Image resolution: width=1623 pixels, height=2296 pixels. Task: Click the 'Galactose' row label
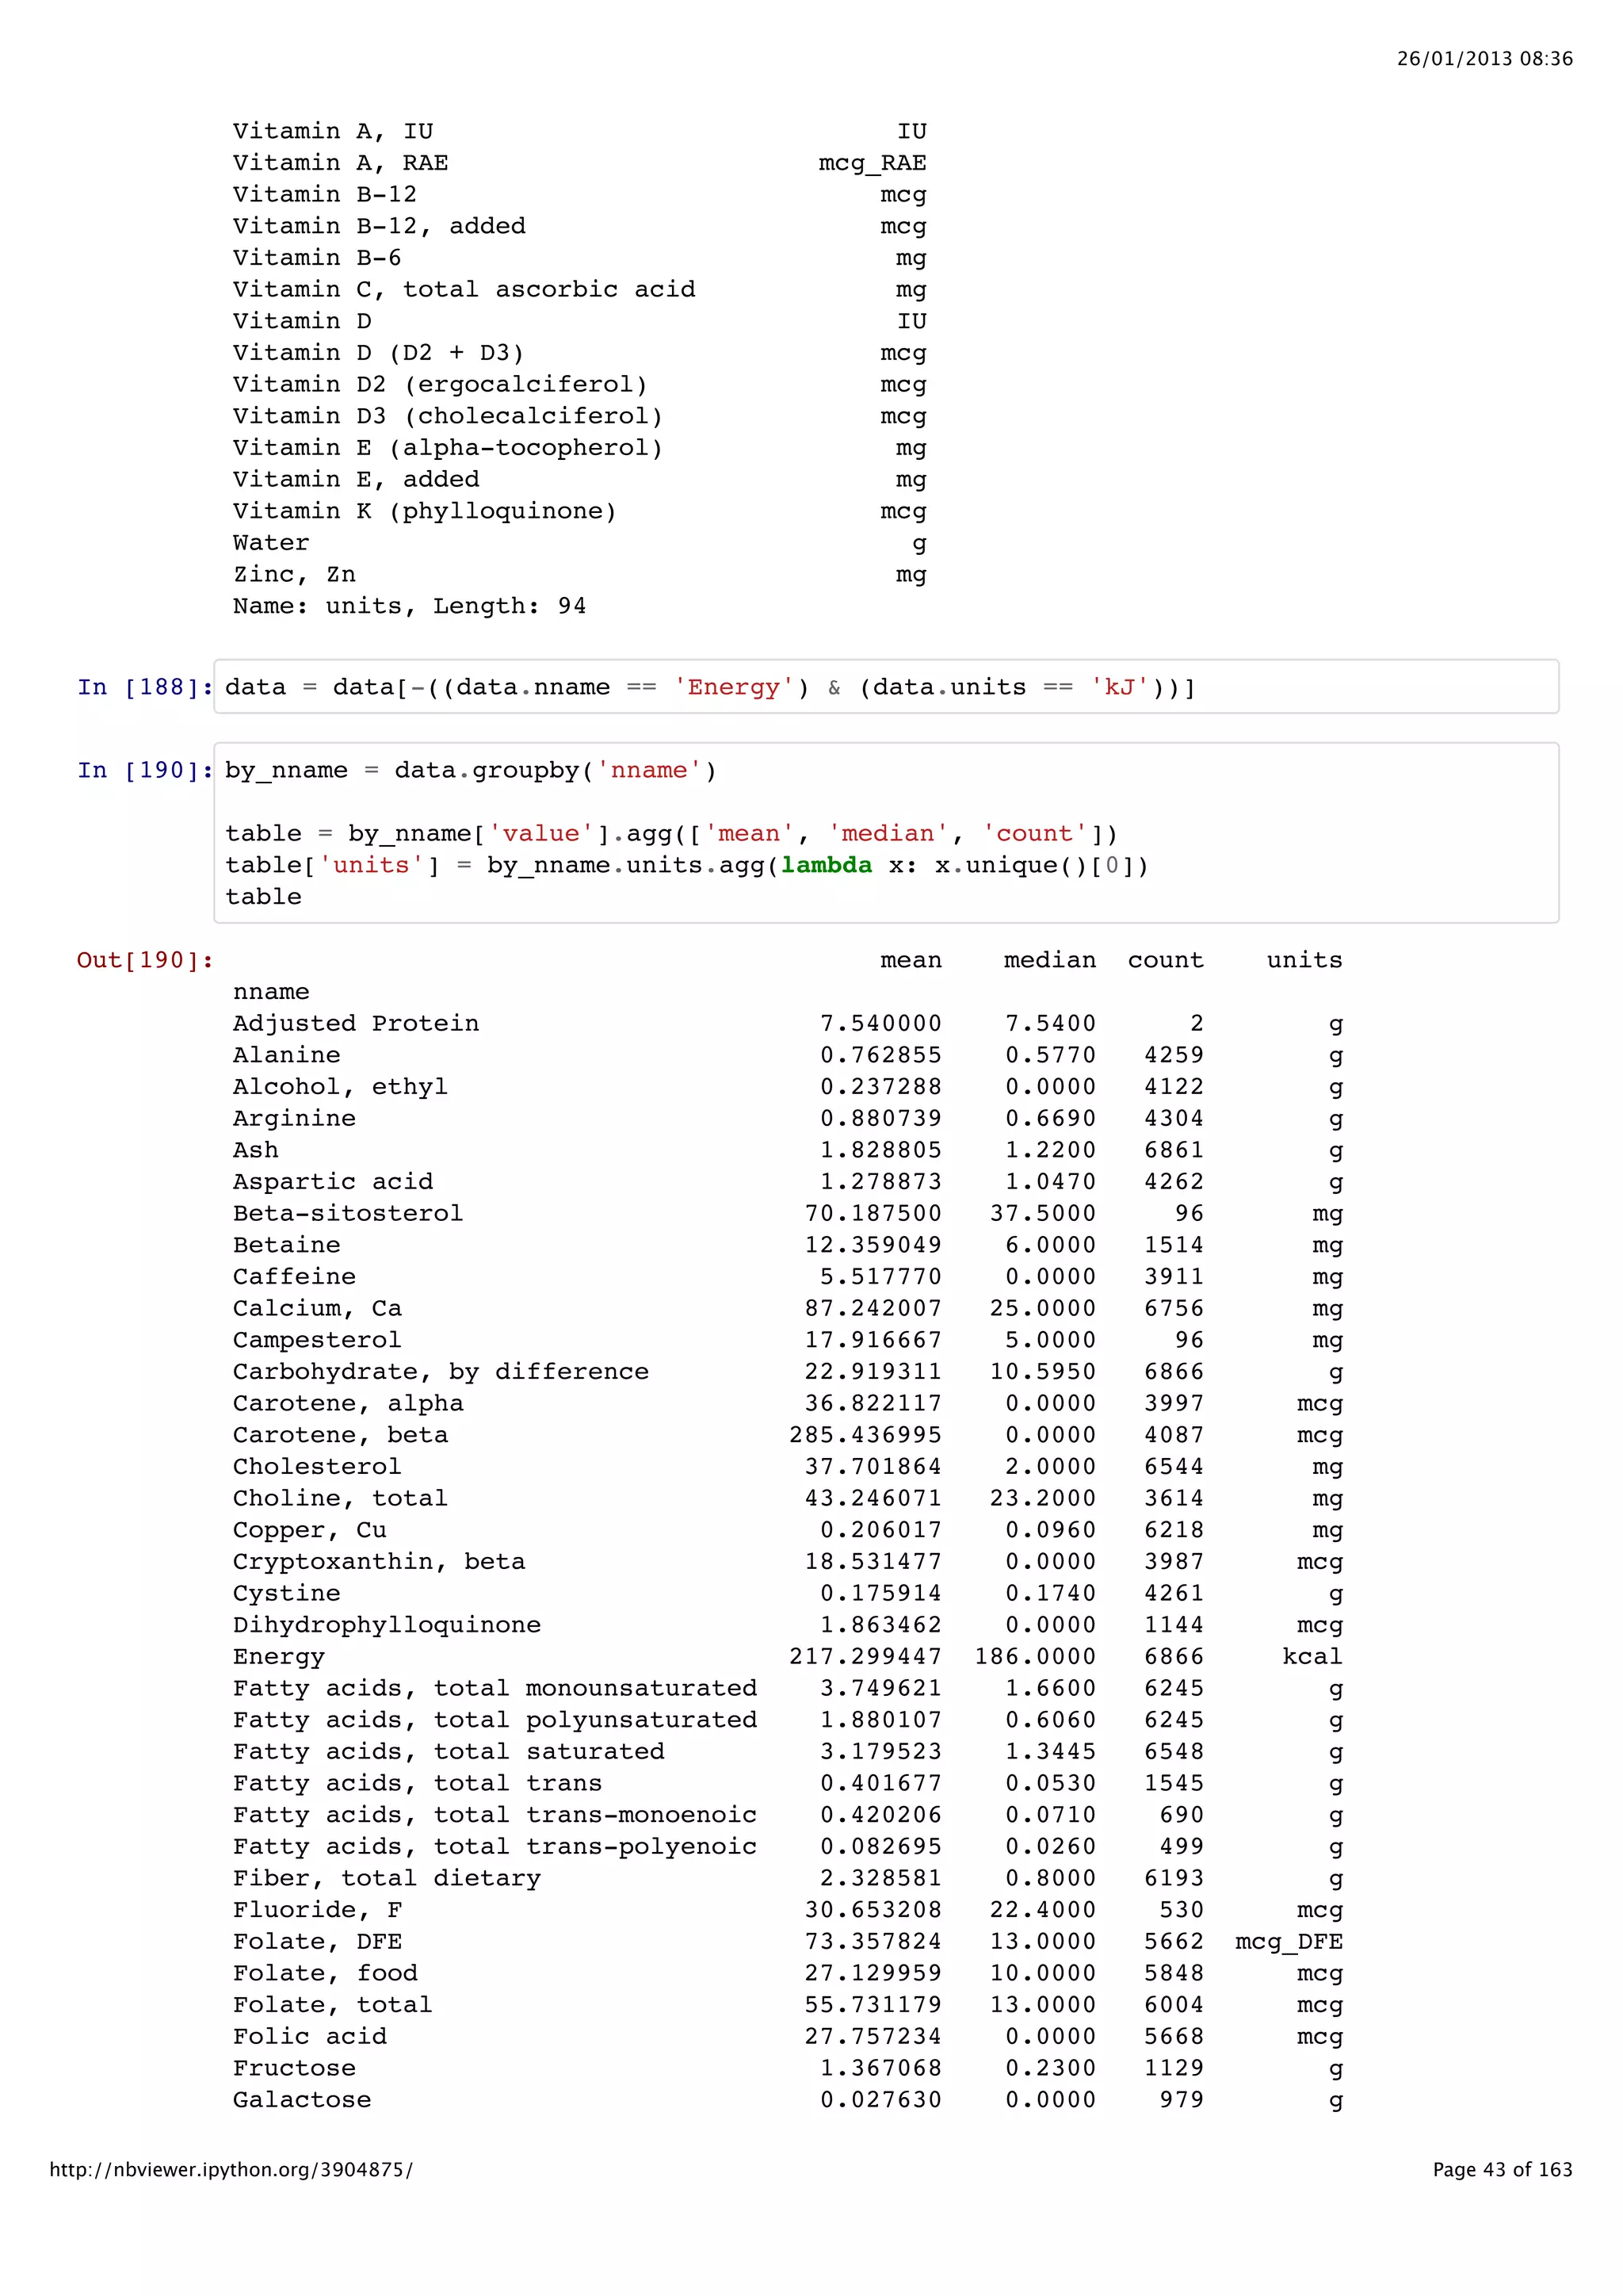302,2099
